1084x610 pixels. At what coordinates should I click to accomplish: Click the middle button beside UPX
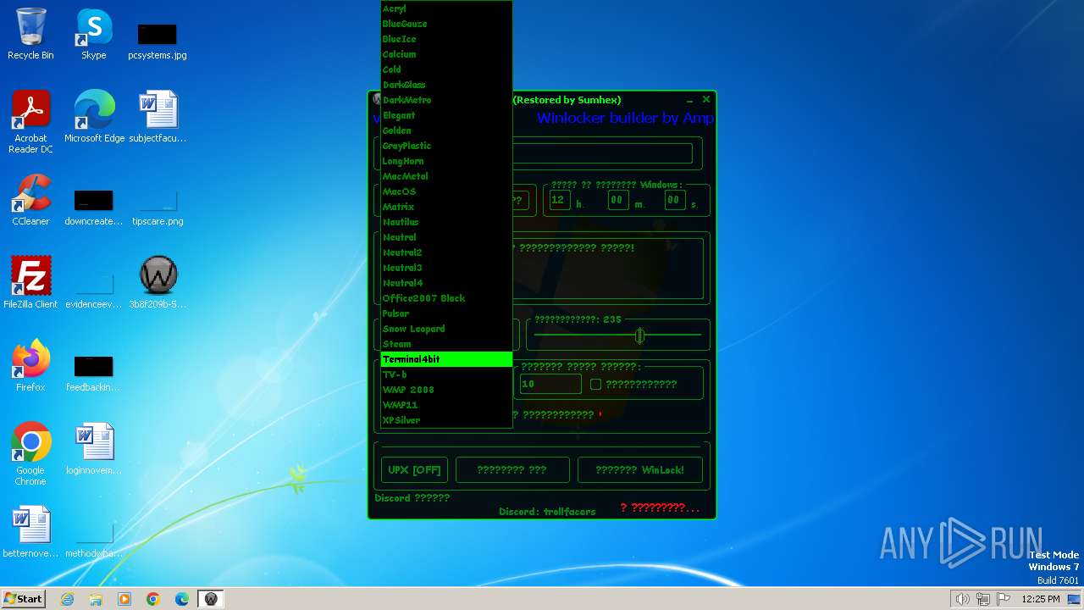(x=512, y=469)
